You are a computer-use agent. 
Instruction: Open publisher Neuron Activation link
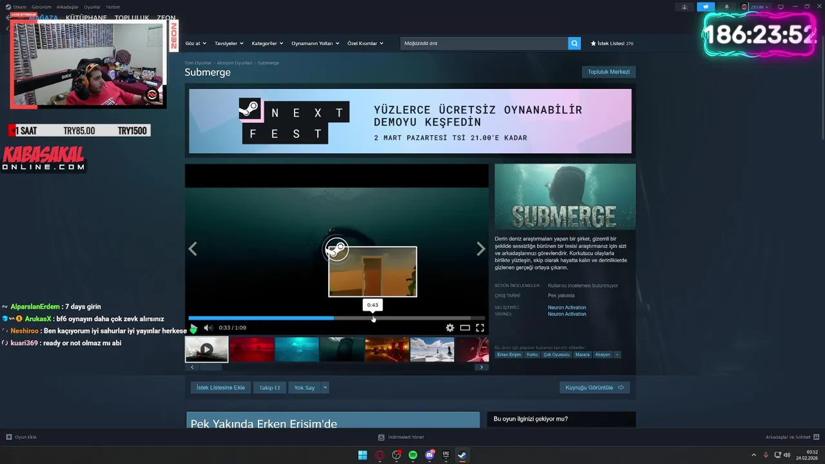(567, 314)
